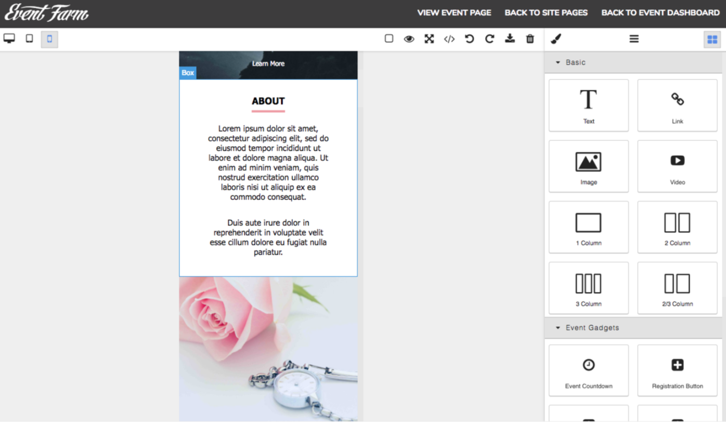The height and width of the screenshot is (424, 726).
Task: Select the Video block
Action: tap(677, 166)
